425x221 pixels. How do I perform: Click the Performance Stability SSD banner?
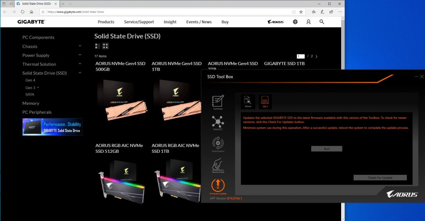click(x=52, y=127)
